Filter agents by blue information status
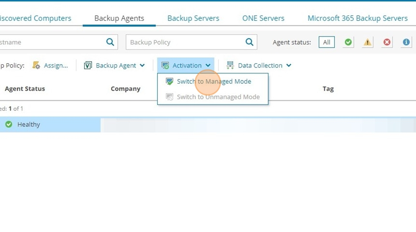 (406, 42)
